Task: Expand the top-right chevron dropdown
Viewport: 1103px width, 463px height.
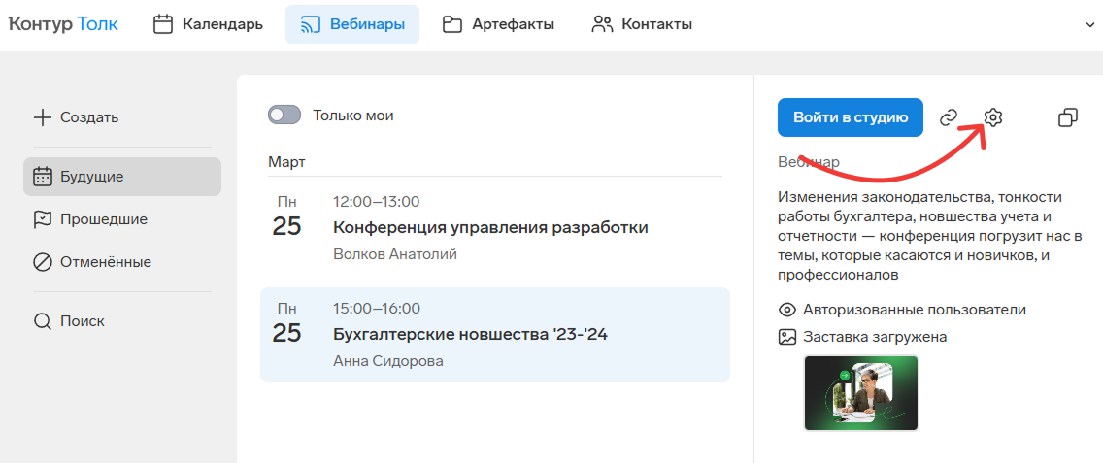Action: (x=1091, y=24)
